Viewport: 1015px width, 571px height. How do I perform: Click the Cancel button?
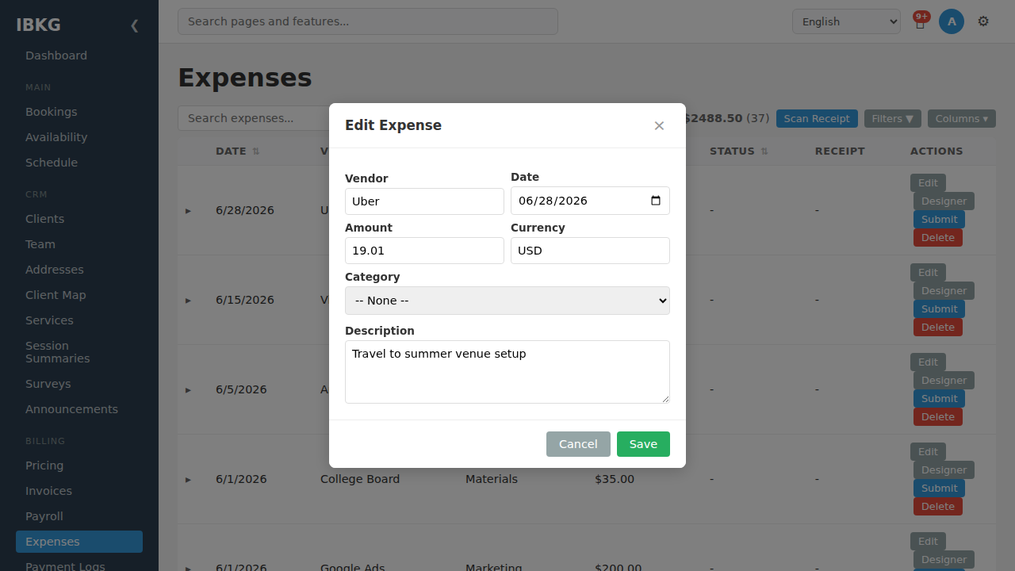tap(578, 444)
